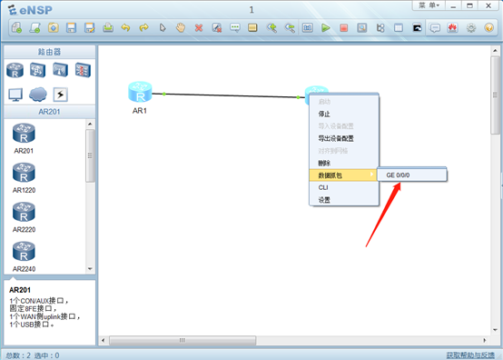Select the WLAN device category icon
This screenshot has width=503, height=360.
60,70
